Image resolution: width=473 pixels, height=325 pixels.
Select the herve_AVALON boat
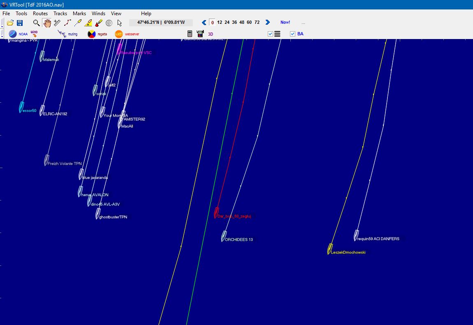(80, 191)
